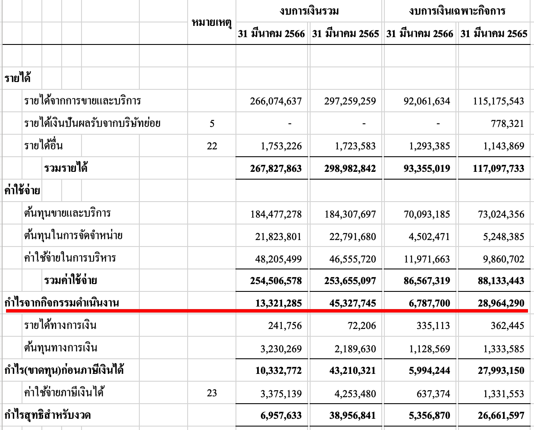Click the cell with value 266,074,637
Image resolution: width=534 pixels, height=430 pixels.
pyautogui.click(x=276, y=101)
